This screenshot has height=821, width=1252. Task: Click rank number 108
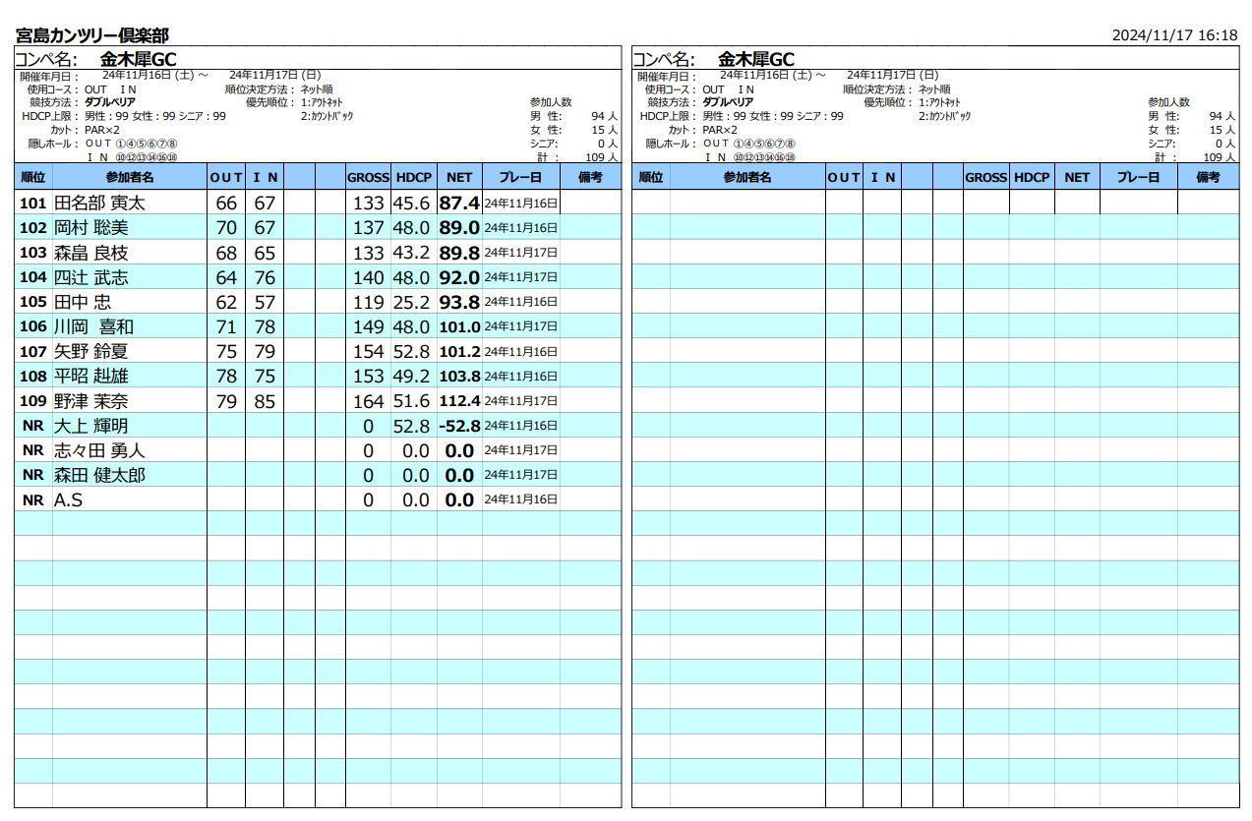tap(33, 376)
